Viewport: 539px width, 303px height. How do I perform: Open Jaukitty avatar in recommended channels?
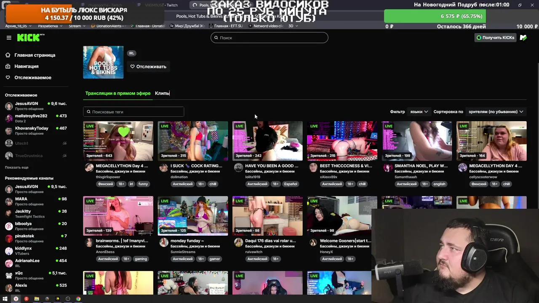pyautogui.click(x=9, y=214)
